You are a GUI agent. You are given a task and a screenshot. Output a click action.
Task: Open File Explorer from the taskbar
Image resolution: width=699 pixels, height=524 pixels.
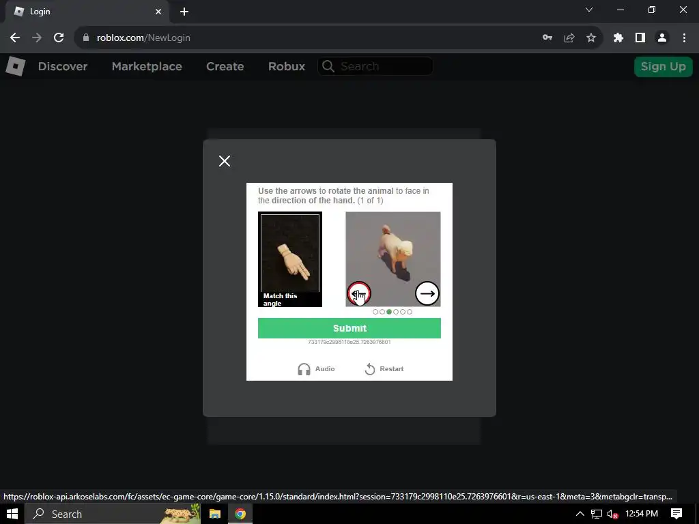215,514
